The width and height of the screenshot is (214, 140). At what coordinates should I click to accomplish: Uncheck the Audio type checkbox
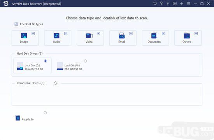66,33
